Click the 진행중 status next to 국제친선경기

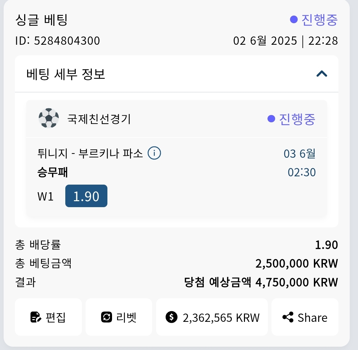(x=297, y=119)
